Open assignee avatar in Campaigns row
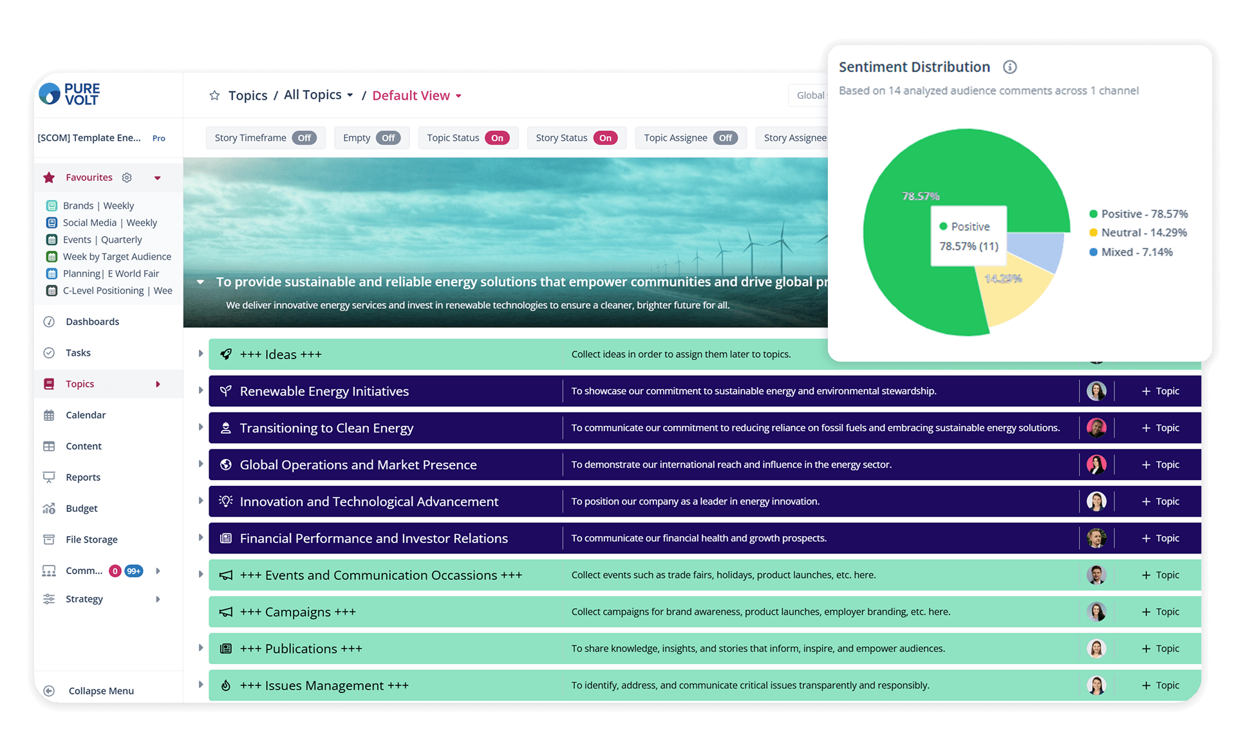 [1096, 611]
